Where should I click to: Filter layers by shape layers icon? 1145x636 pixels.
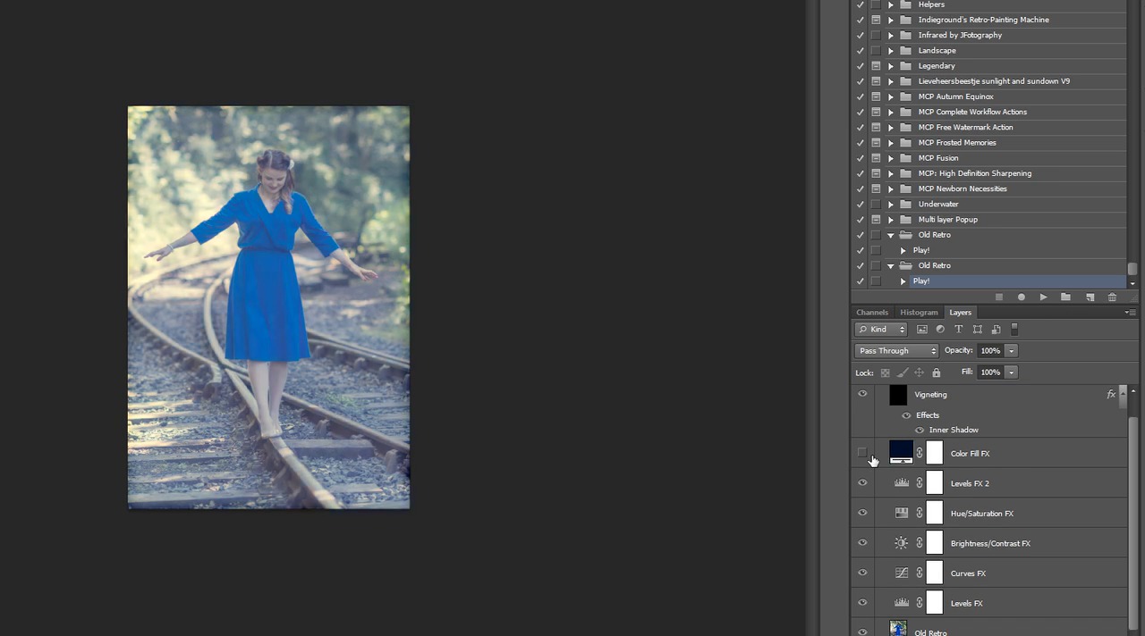(x=978, y=330)
